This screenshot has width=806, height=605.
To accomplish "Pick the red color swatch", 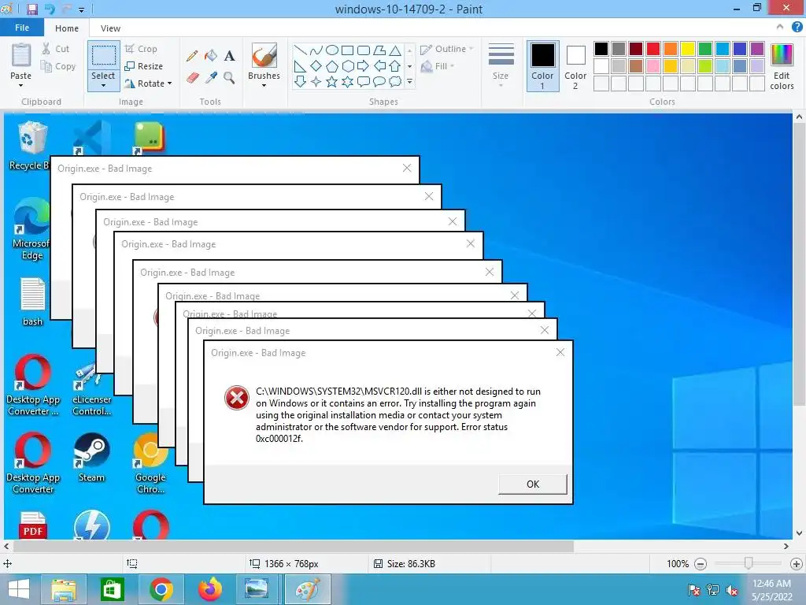I will pos(653,49).
